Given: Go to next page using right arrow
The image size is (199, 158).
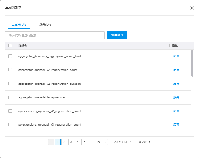Looking at the screenshot, I should click(x=105, y=142).
